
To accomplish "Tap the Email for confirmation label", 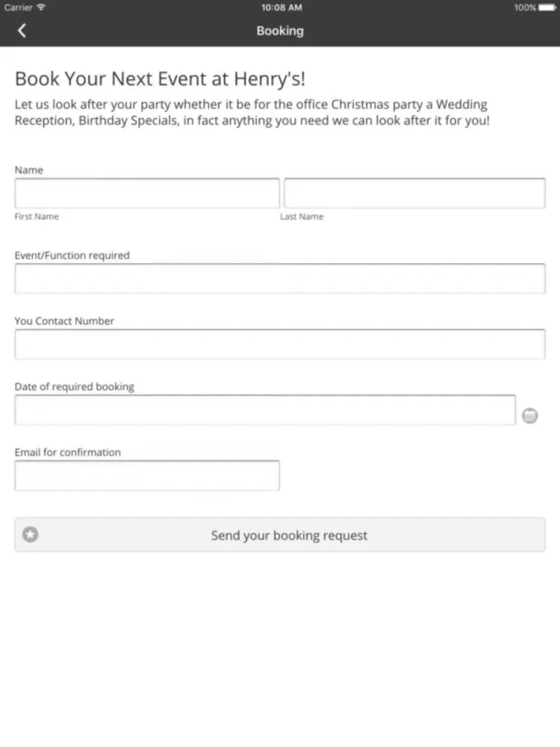I will coord(68,452).
